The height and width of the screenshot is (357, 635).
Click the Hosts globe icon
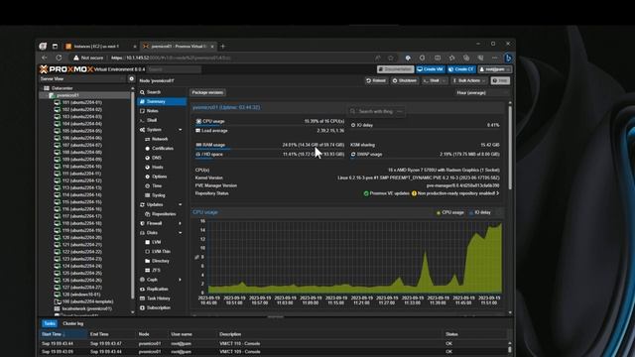[148, 168]
